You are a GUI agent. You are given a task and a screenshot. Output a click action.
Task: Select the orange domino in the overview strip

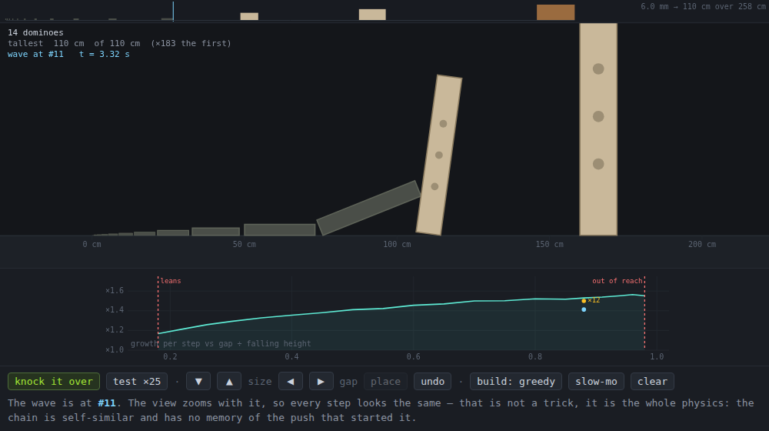tap(555, 12)
